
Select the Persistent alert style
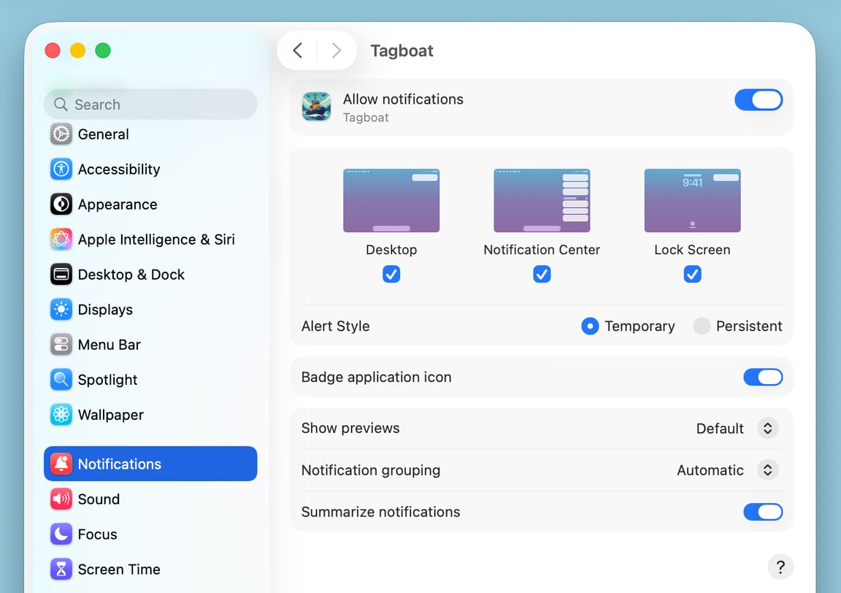702,326
